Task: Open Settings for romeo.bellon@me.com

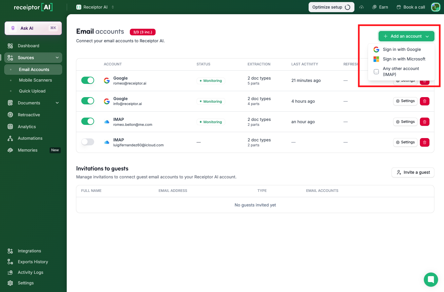Action: [405, 122]
